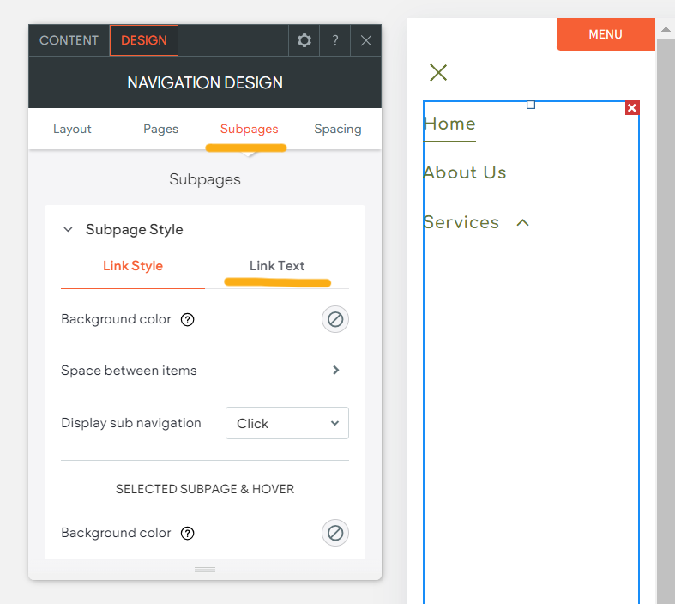Viewport: 675px width, 604px height.
Task: Click the question mark help icon in header
Action: 335,40
